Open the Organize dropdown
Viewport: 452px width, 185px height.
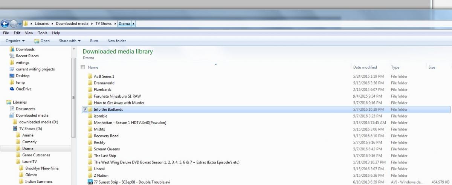click(x=15, y=41)
